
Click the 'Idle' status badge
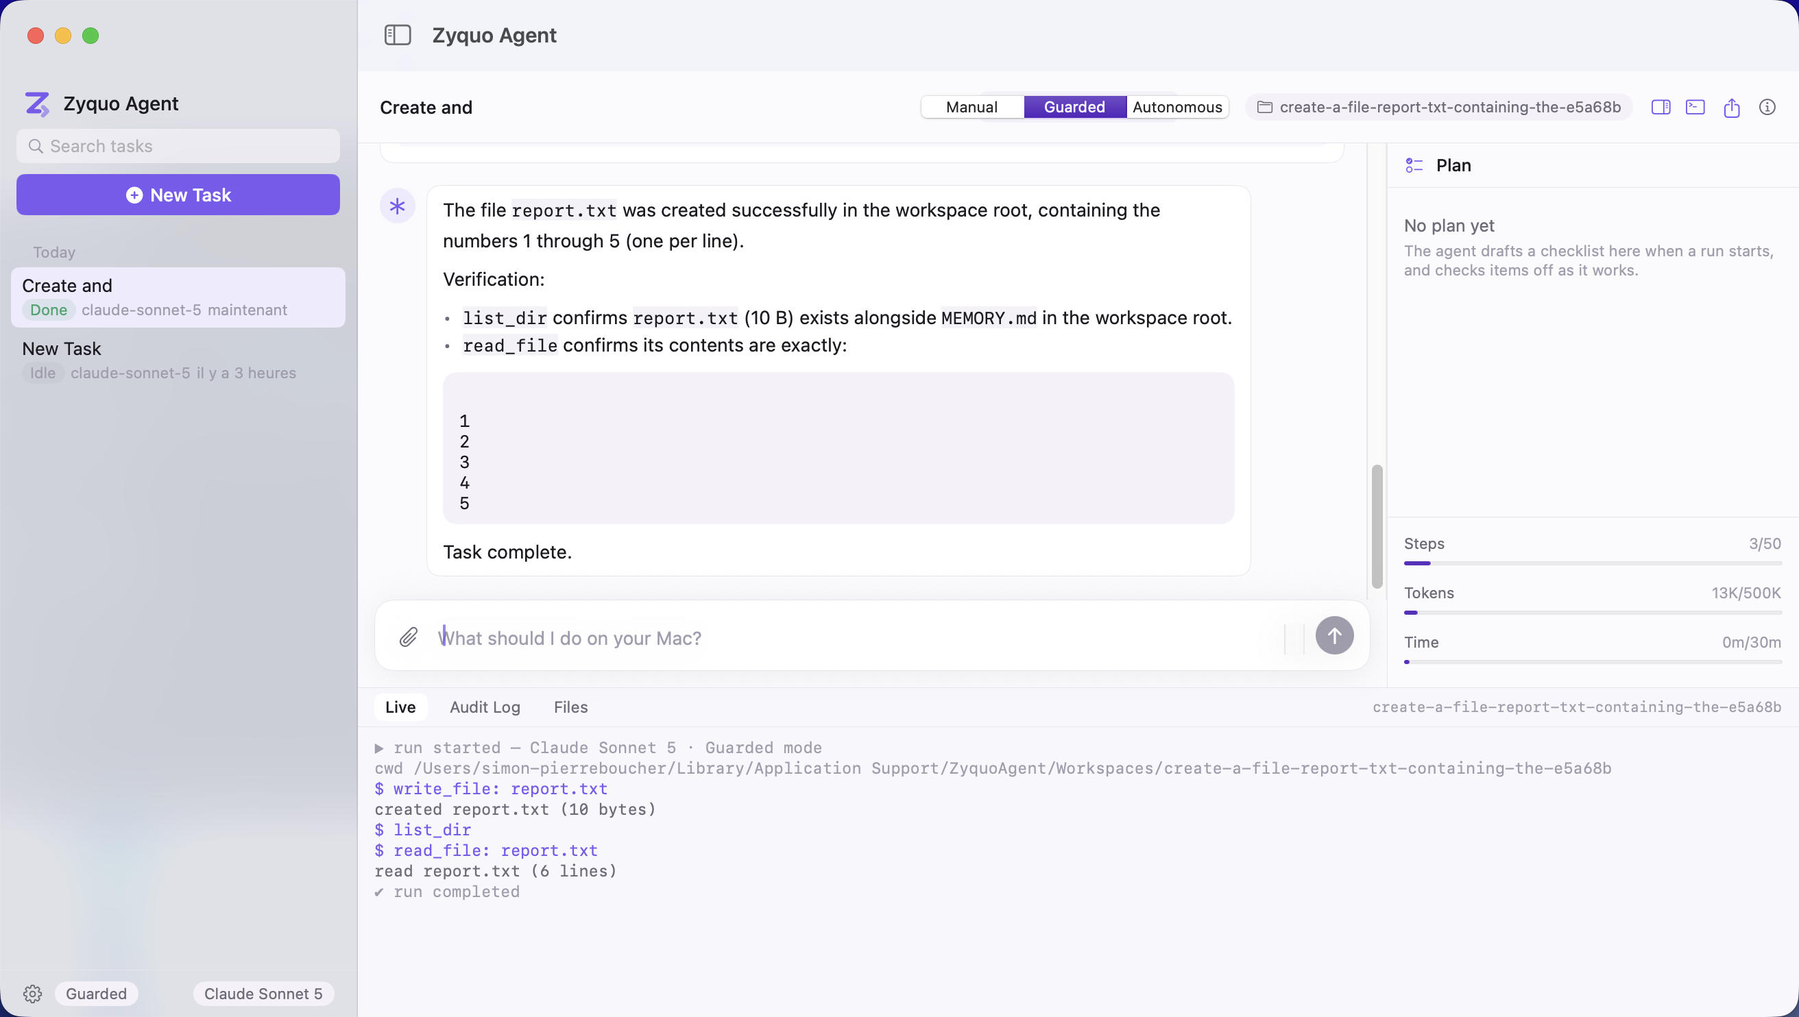click(x=43, y=373)
